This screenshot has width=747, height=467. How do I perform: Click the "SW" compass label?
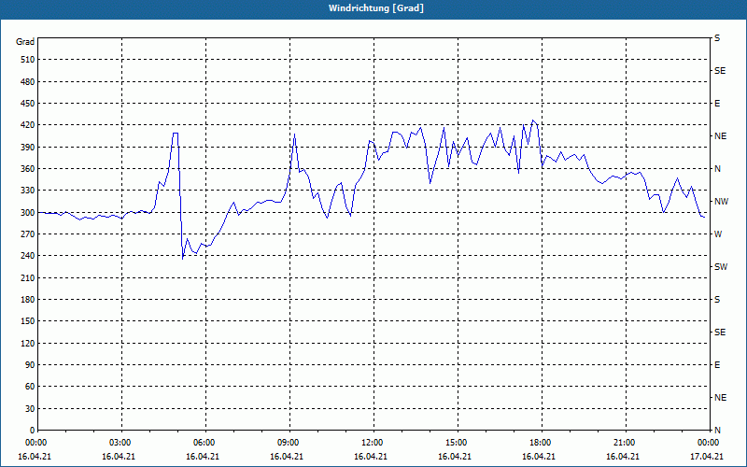[x=721, y=267]
